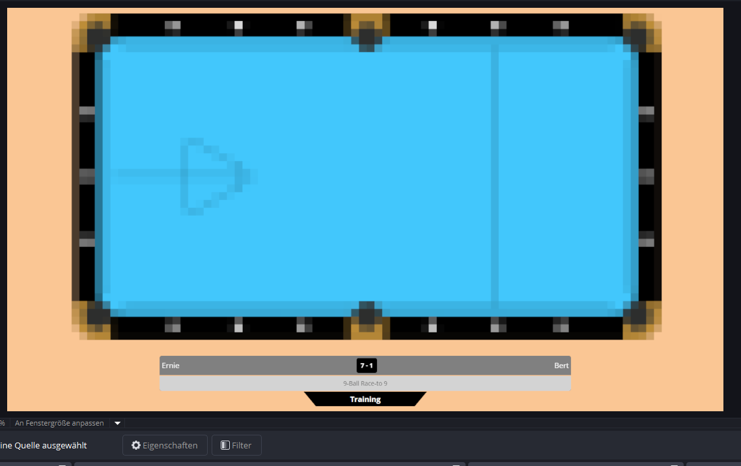Click the middle diamond on right rail
741x466 pixels.
(x=646, y=176)
